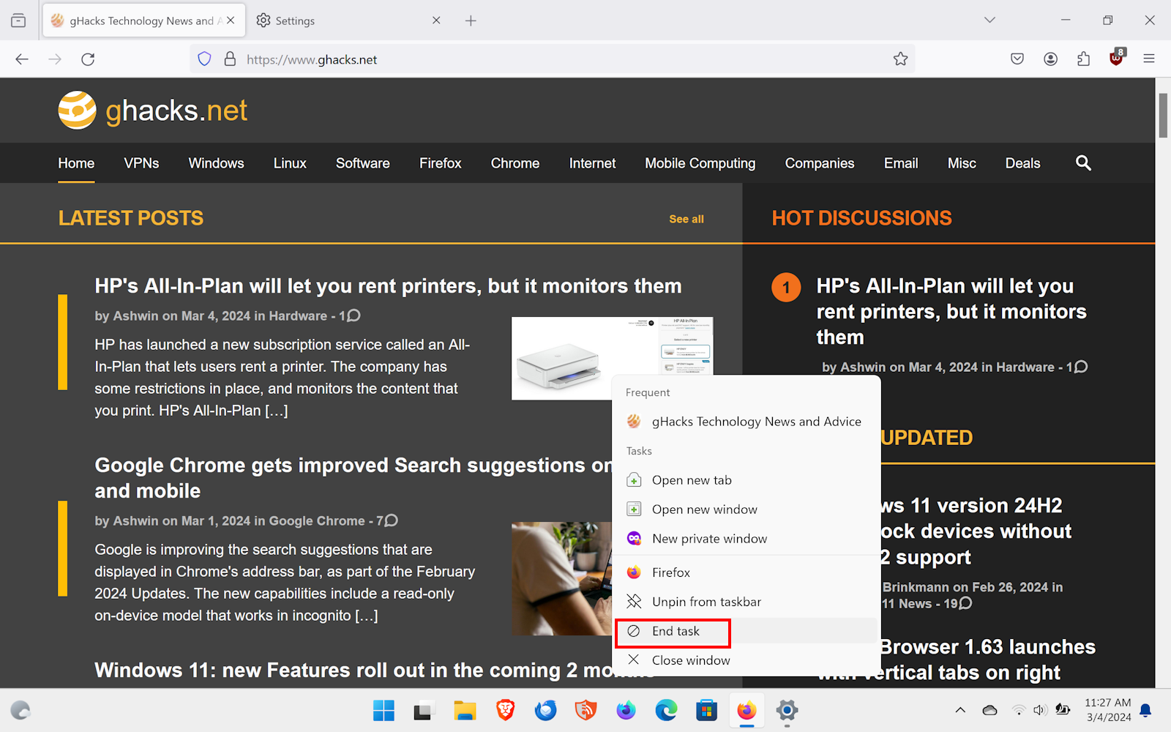The height and width of the screenshot is (732, 1171).
Task: Show hidden system tray icons chevron
Action: click(960, 710)
